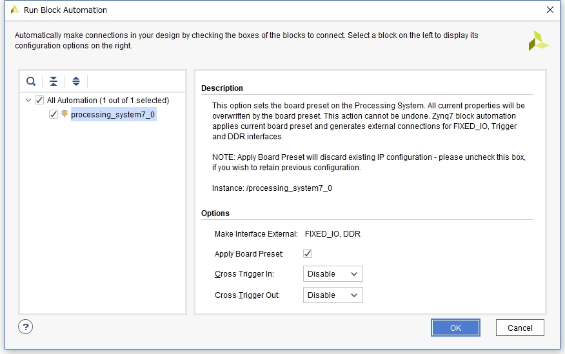Click the Vivado logo at the dialog's top right
Viewport: 565px width, 354px height.
tap(539, 41)
